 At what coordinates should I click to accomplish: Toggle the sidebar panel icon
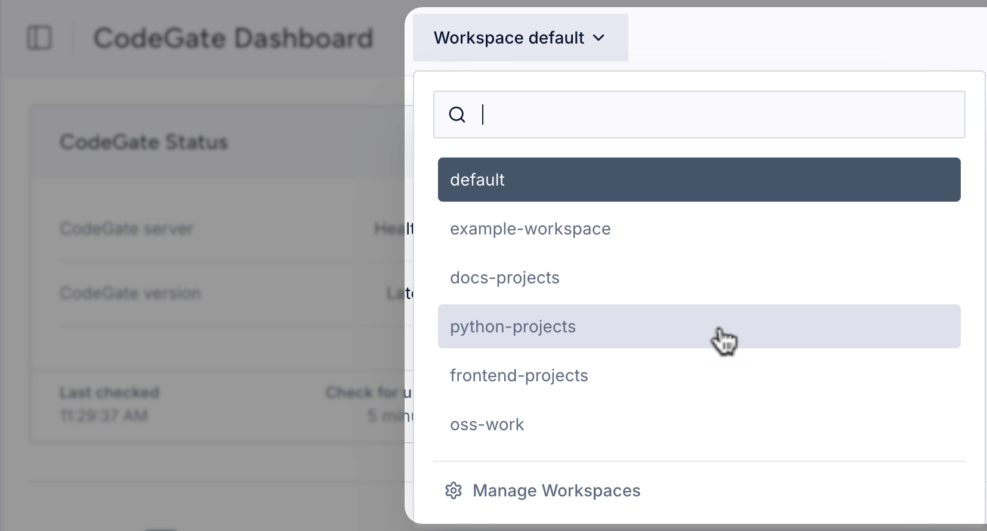(x=39, y=38)
